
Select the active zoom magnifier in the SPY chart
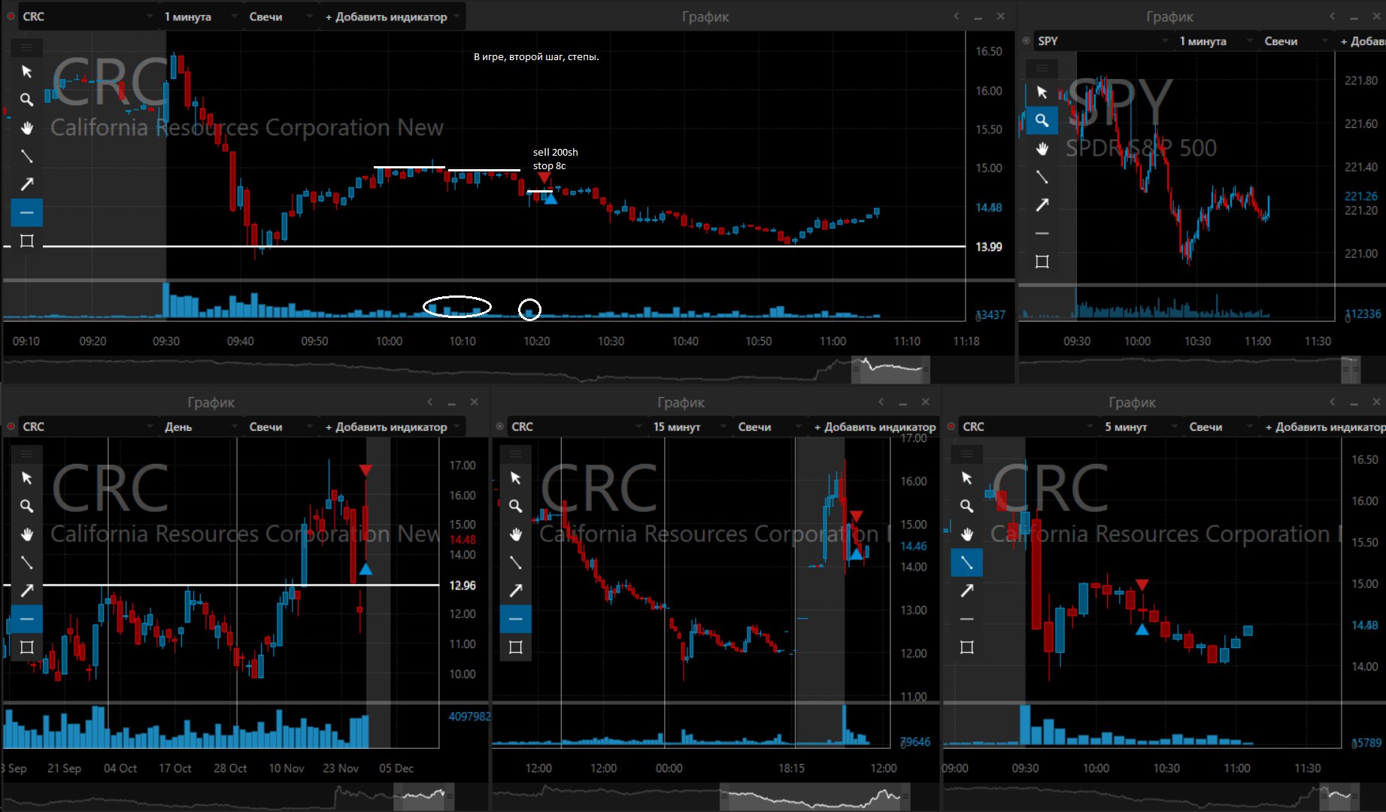(x=1042, y=120)
